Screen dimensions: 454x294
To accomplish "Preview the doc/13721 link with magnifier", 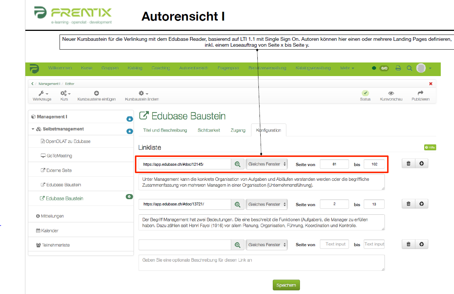I will (238, 204).
